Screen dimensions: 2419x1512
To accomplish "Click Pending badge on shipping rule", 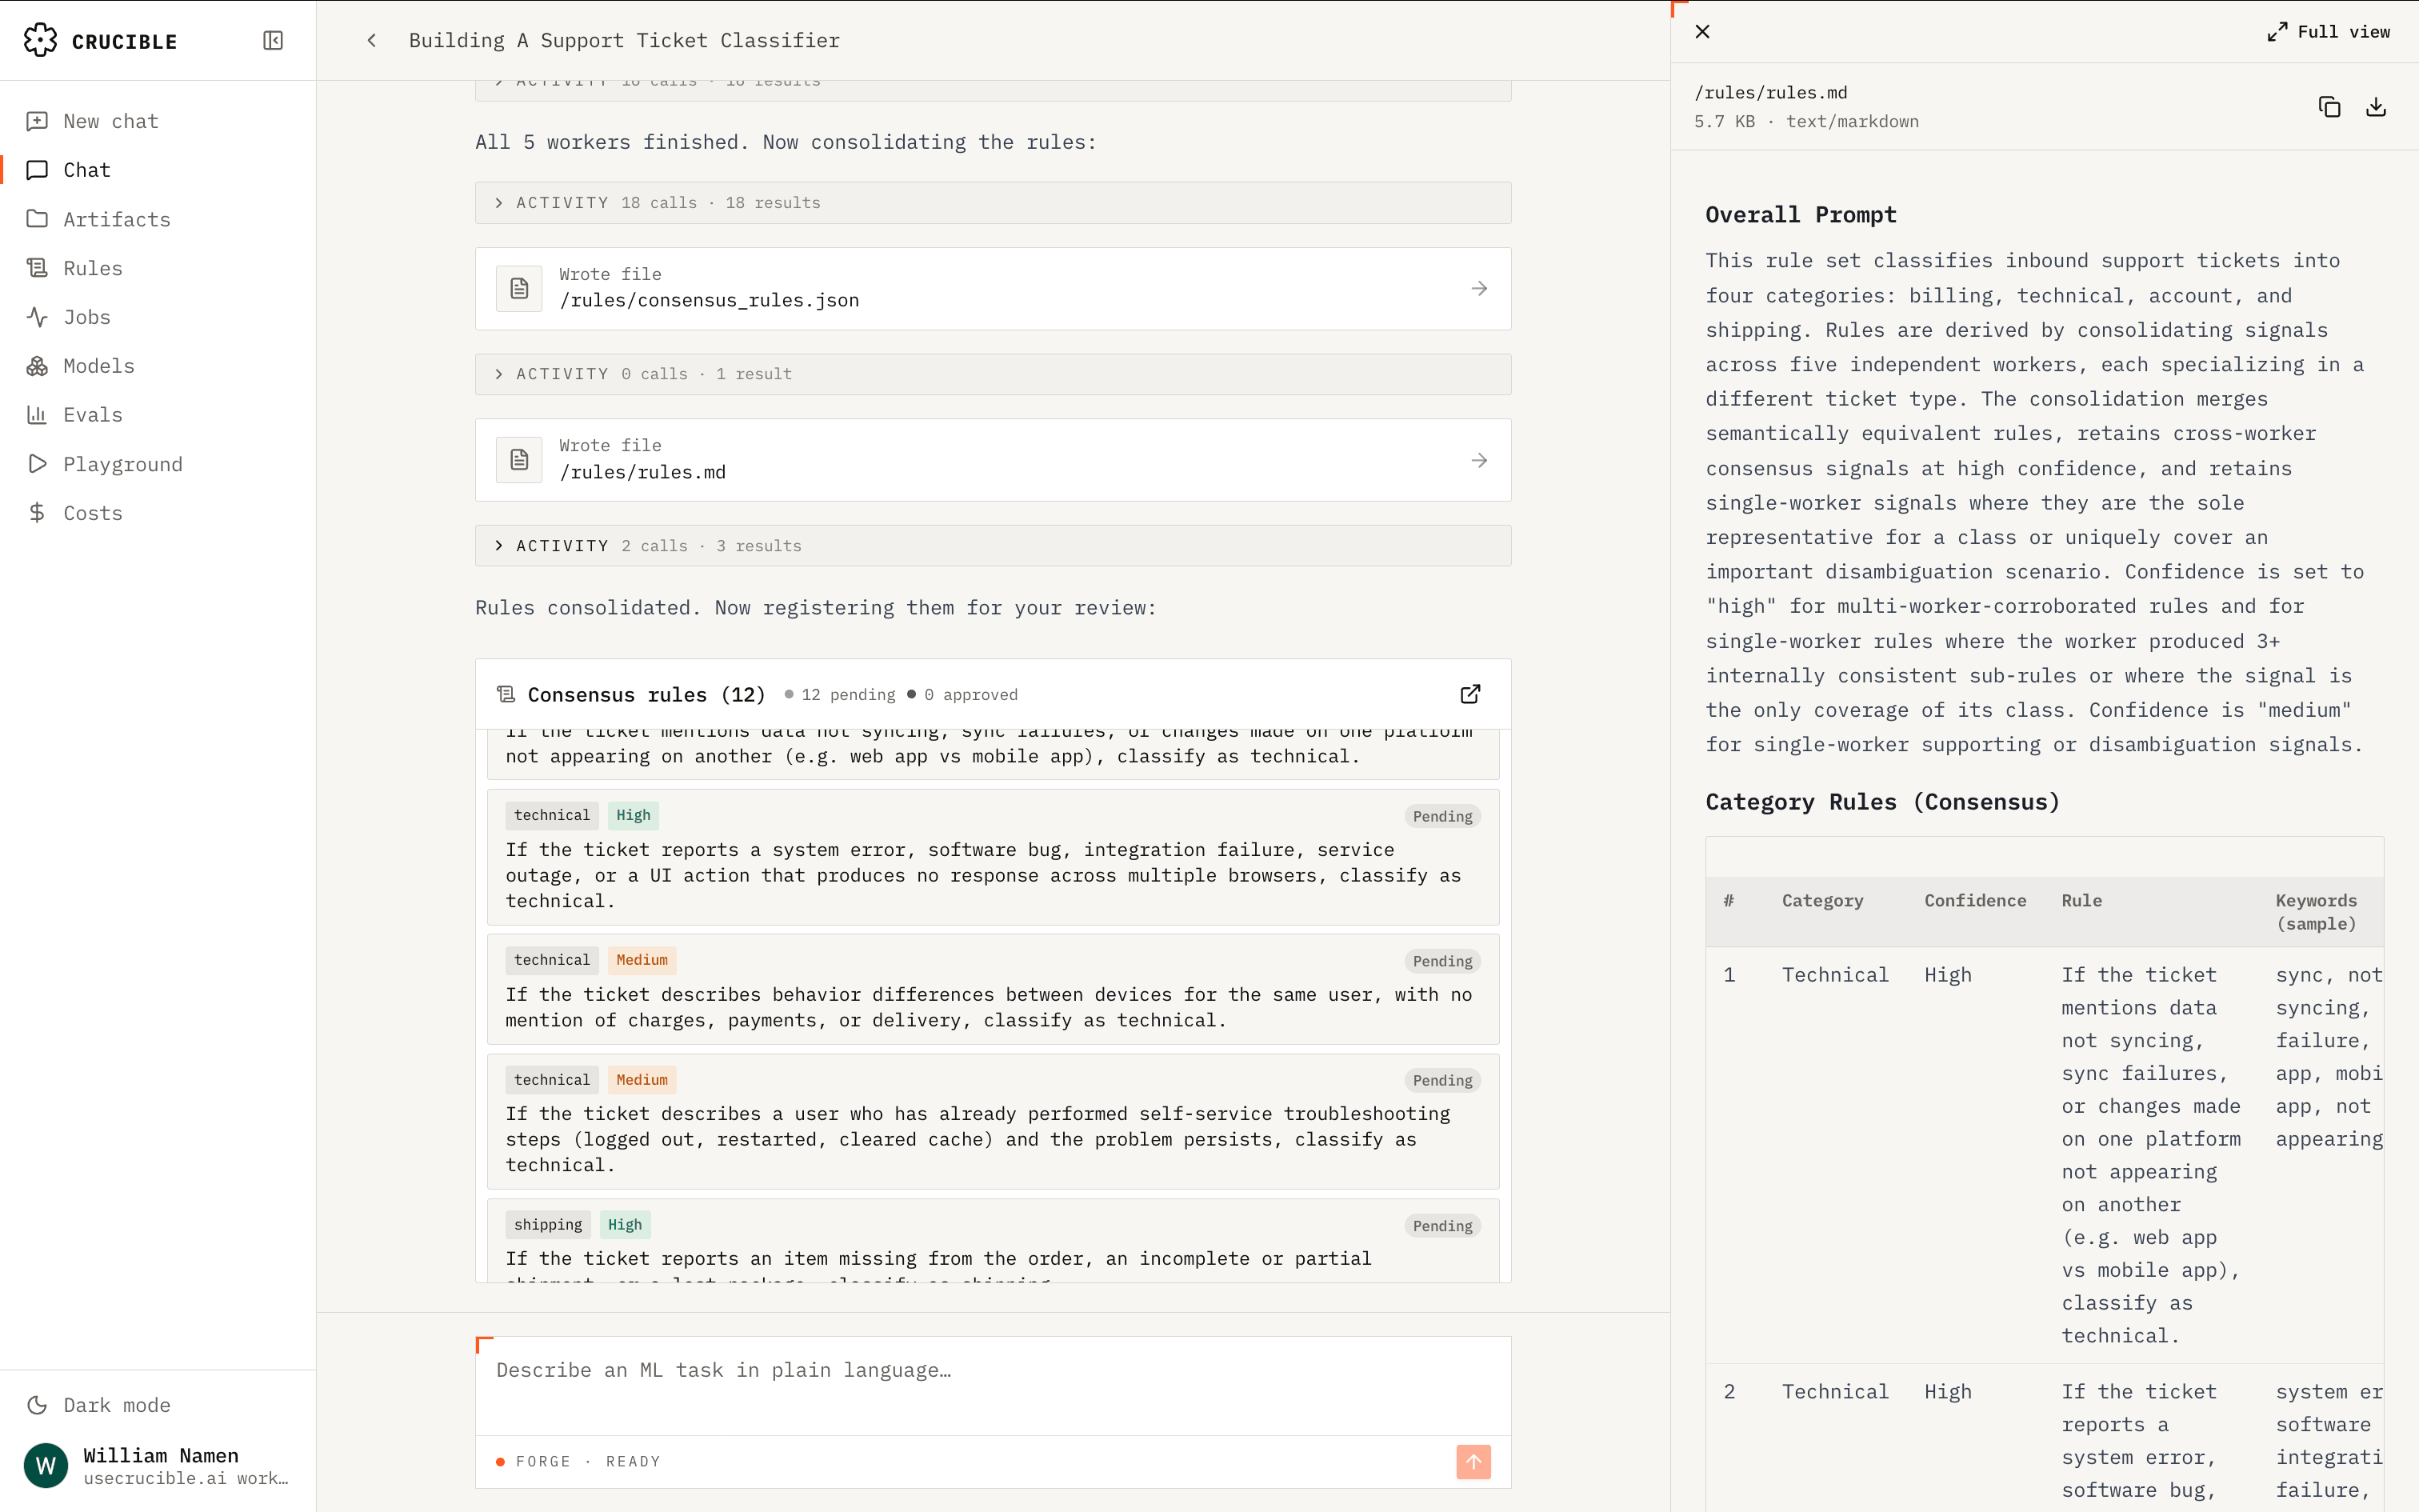I will click(x=1442, y=1226).
